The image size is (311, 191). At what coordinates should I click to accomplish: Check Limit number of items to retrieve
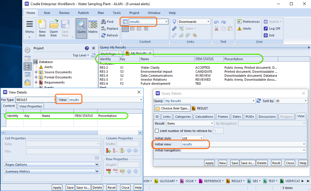point(157,131)
